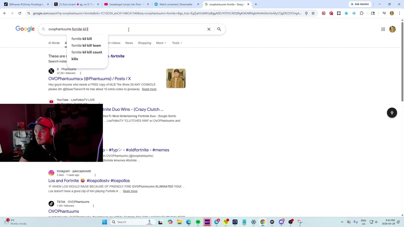Open the Google apps grid
Image resolution: width=404 pixels, height=227 pixels.
tap(383, 29)
